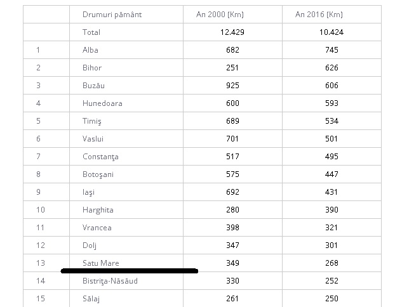Click total value 10.424 for 2016
Image resolution: width=395 pixels, height=307 pixels.
(331, 32)
